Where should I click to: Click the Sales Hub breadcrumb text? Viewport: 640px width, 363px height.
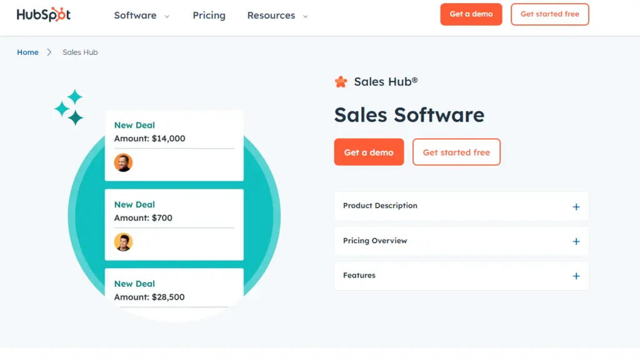80,52
